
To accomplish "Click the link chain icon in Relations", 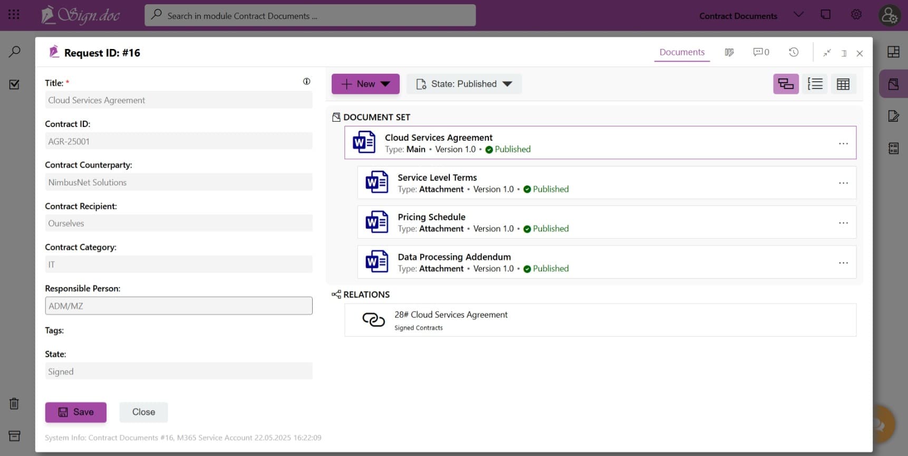I will tap(373, 320).
